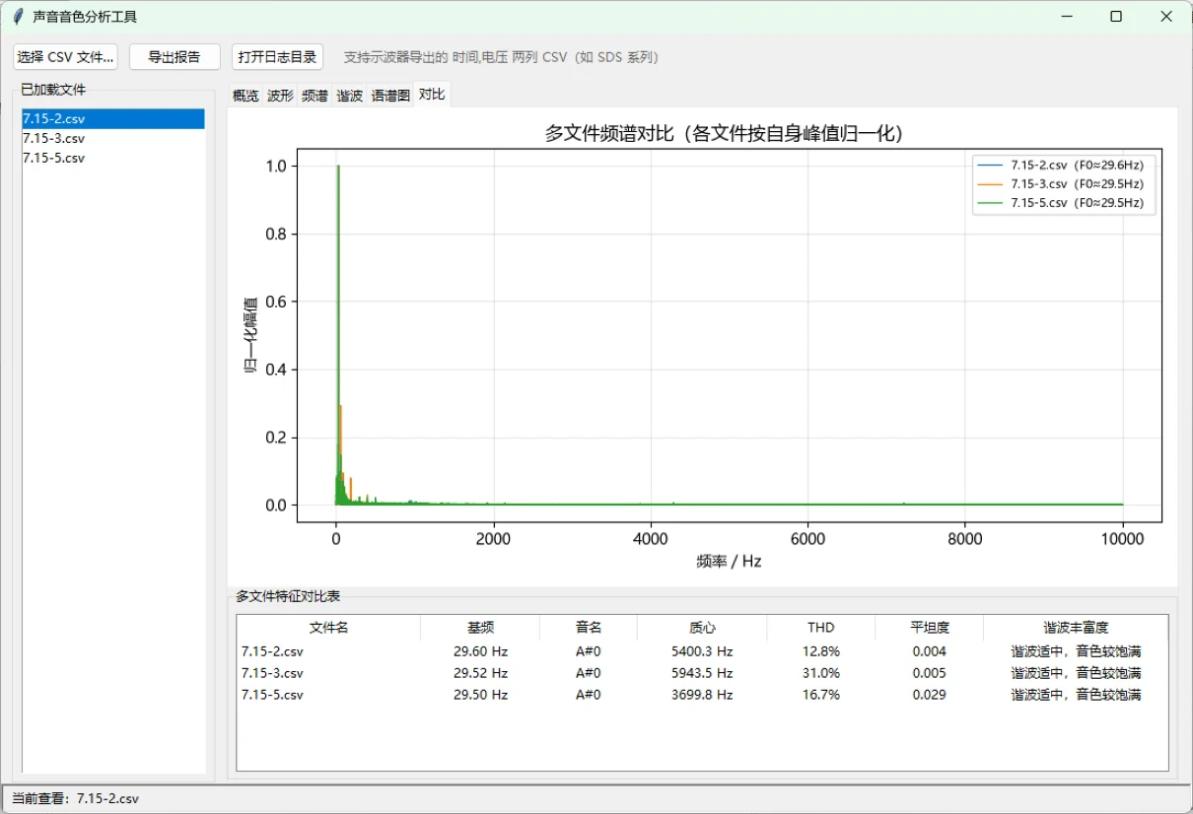Screen dimensions: 1193x814
Task: Click the 29.60 Hz fundamental value
Action: (480, 651)
